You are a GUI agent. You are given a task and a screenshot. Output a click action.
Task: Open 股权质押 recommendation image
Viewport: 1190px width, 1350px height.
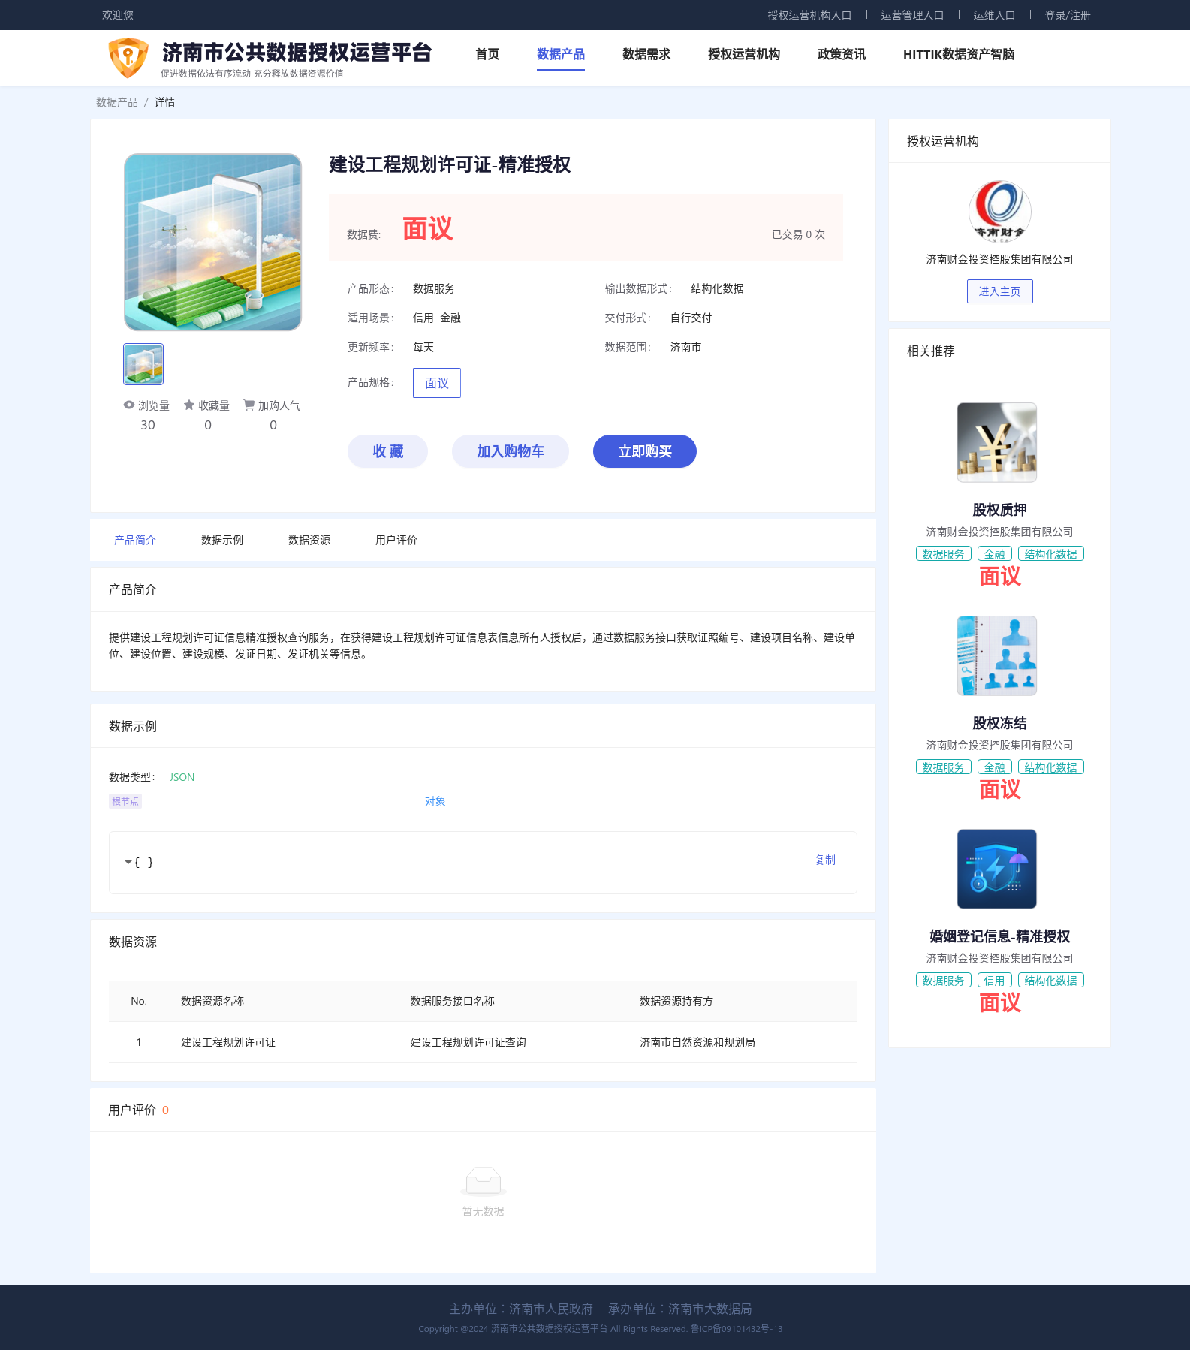pos(997,442)
